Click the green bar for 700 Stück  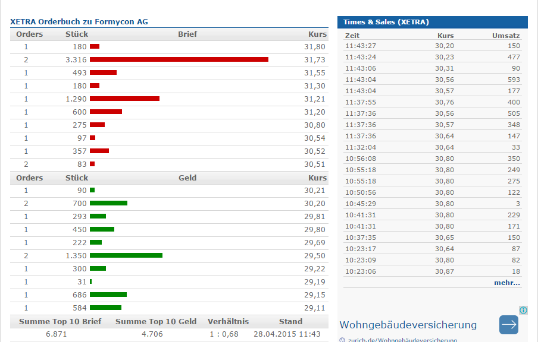pos(108,203)
